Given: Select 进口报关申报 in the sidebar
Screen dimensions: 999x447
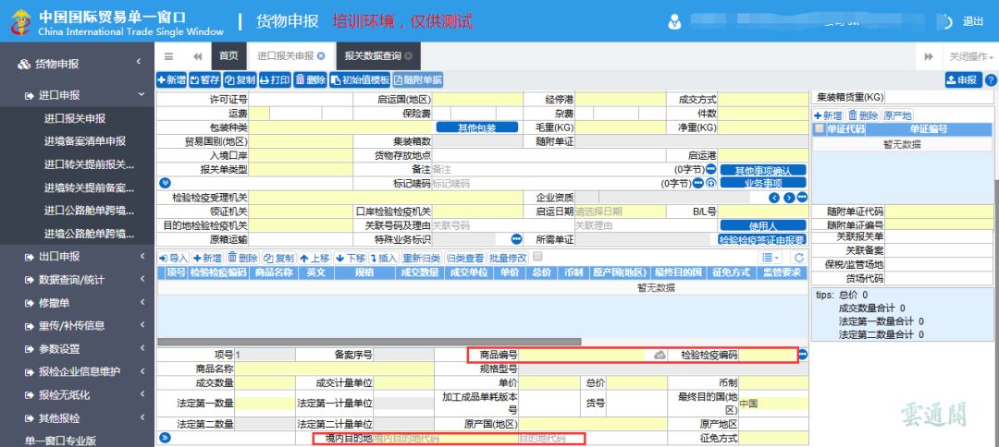Looking at the screenshot, I should 75,118.
